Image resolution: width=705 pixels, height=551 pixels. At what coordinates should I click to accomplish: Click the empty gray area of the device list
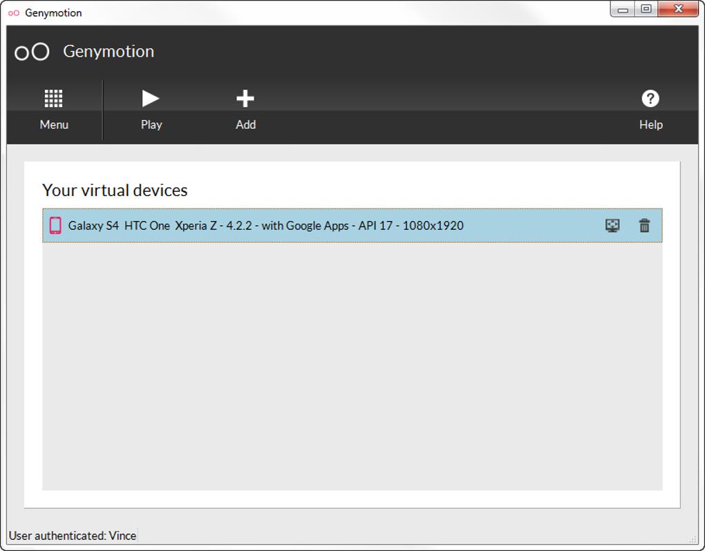click(352, 366)
